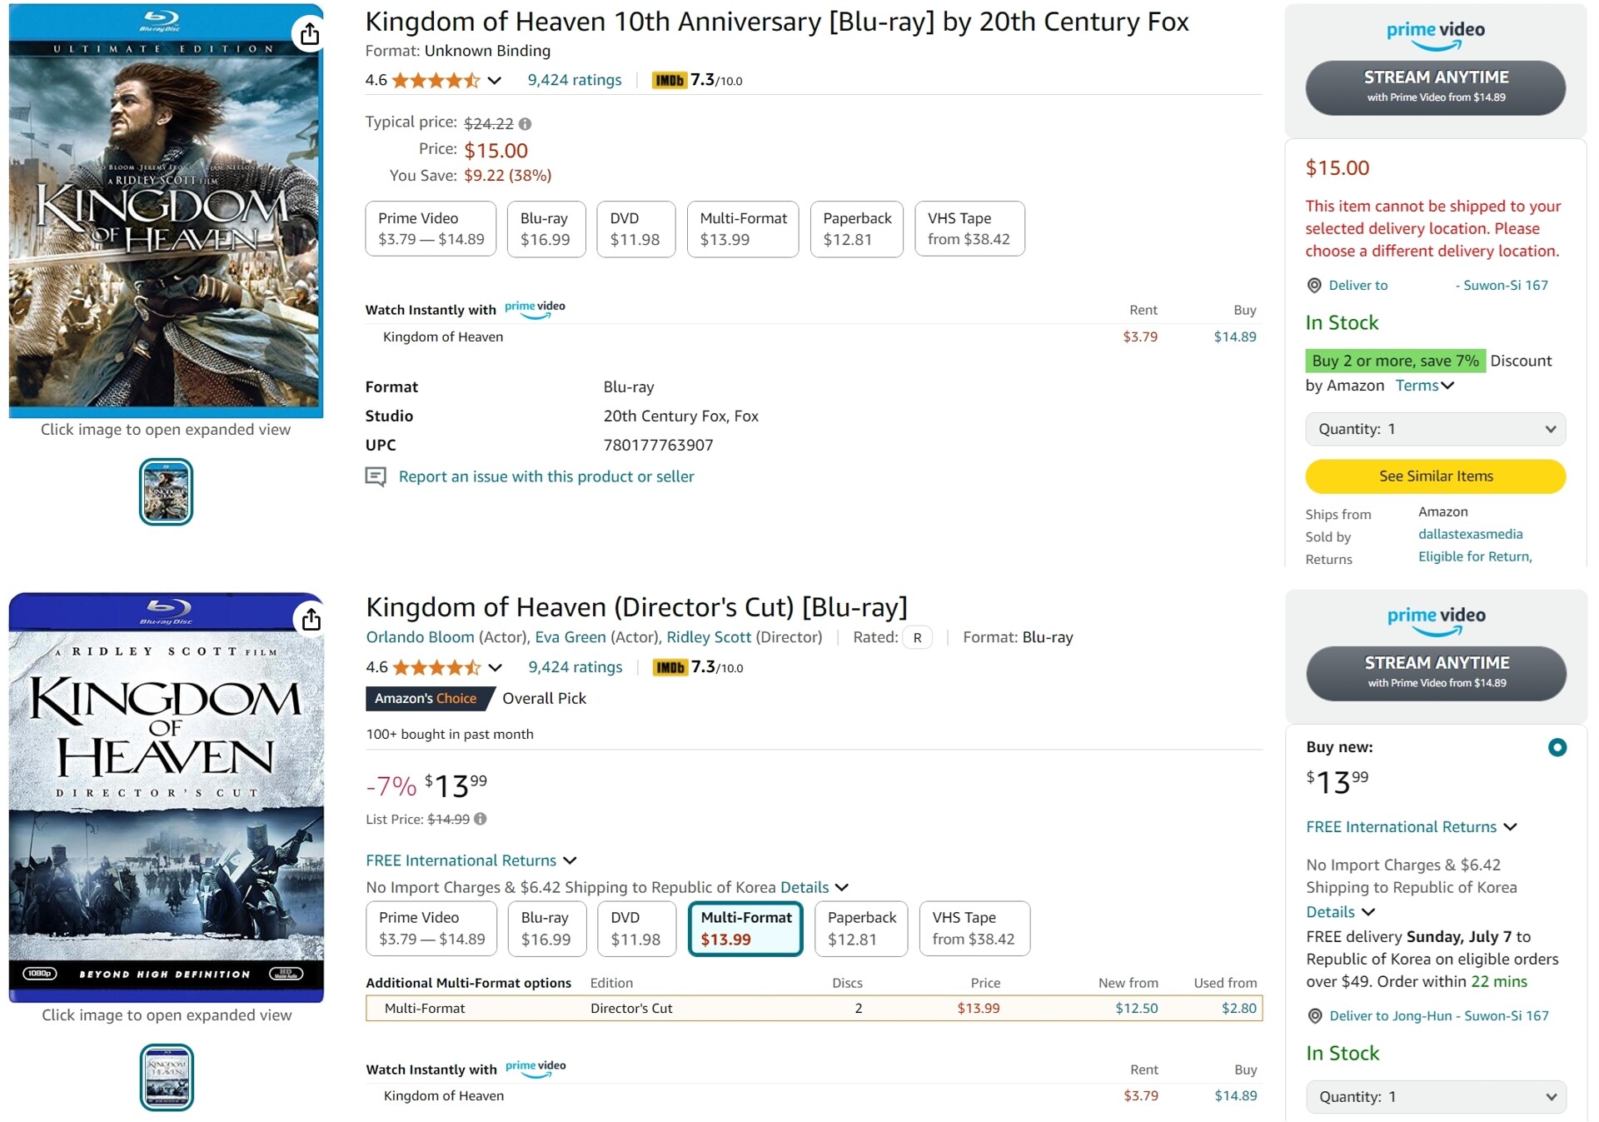Click share icon on top Ultimate Edition cover
The image size is (1599, 1122).
[310, 34]
